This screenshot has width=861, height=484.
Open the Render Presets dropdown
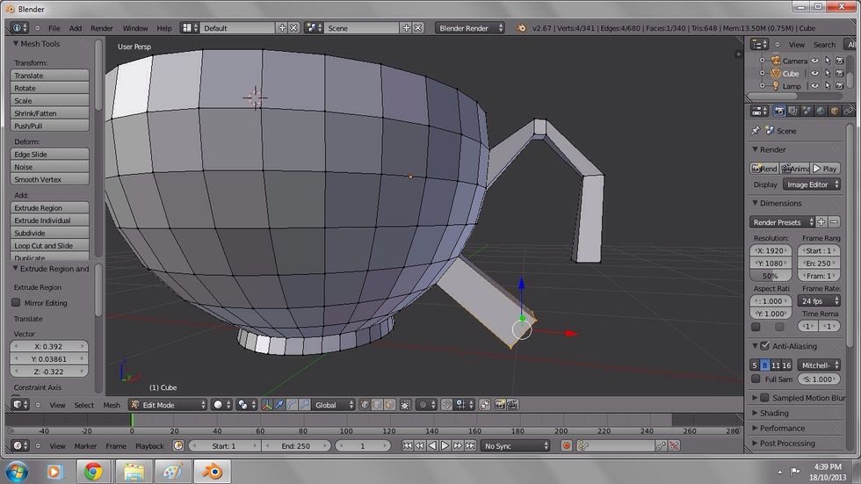pos(782,222)
